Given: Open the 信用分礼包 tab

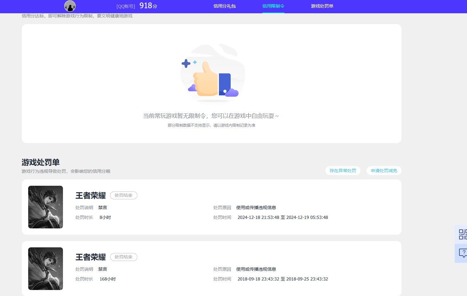Looking at the screenshot, I should (225, 6).
